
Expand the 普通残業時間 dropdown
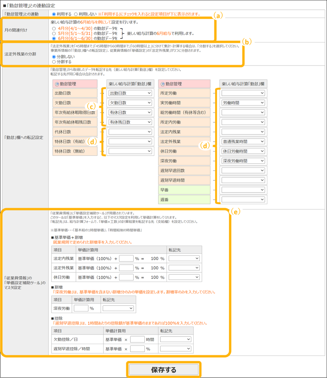pyautogui.click(x=243, y=142)
